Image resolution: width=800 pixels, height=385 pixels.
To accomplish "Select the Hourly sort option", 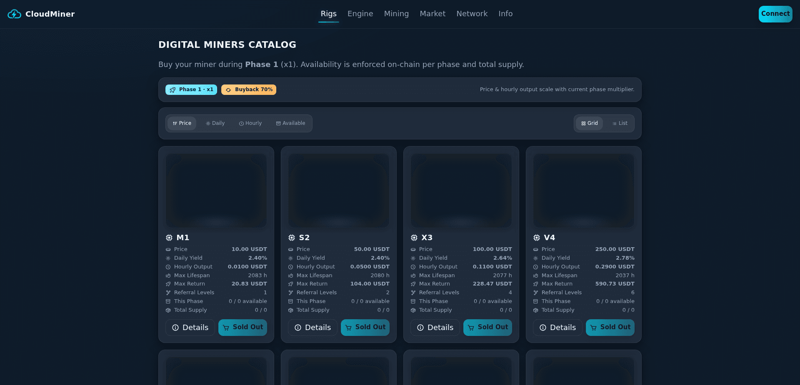I will click(250, 123).
